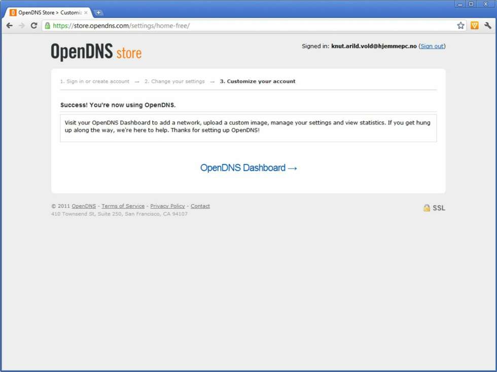Click the OpenDNS favicon on the tab
The image size is (497, 372).
13,13
